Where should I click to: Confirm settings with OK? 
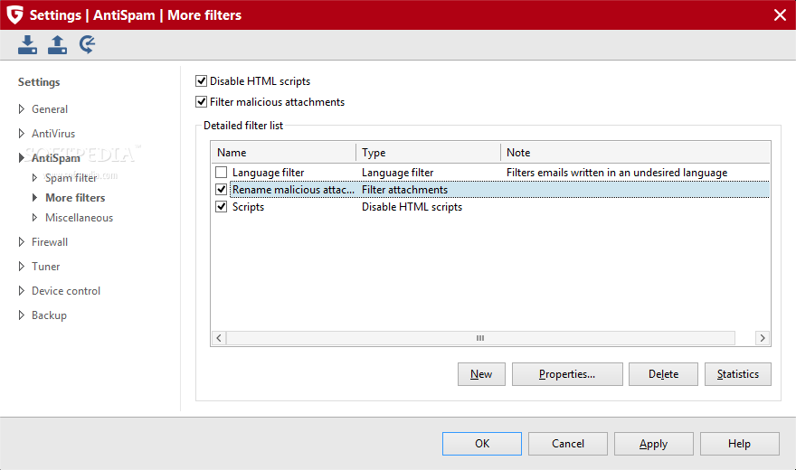[x=482, y=444]
